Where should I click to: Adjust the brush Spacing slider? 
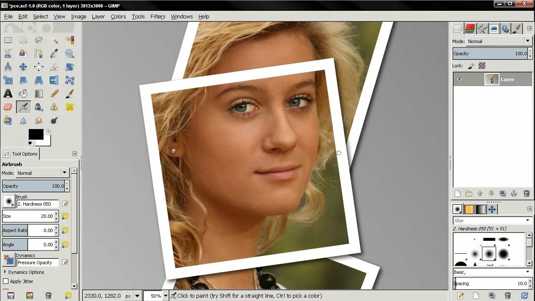click(x=490, y=283)
